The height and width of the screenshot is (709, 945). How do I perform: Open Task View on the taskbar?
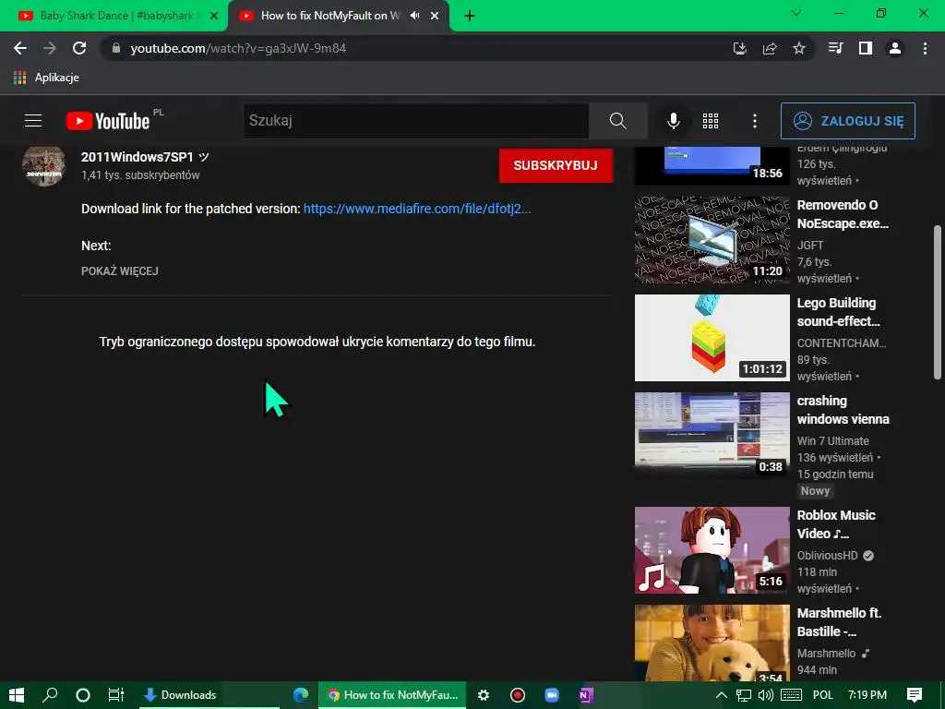(115, 695)
